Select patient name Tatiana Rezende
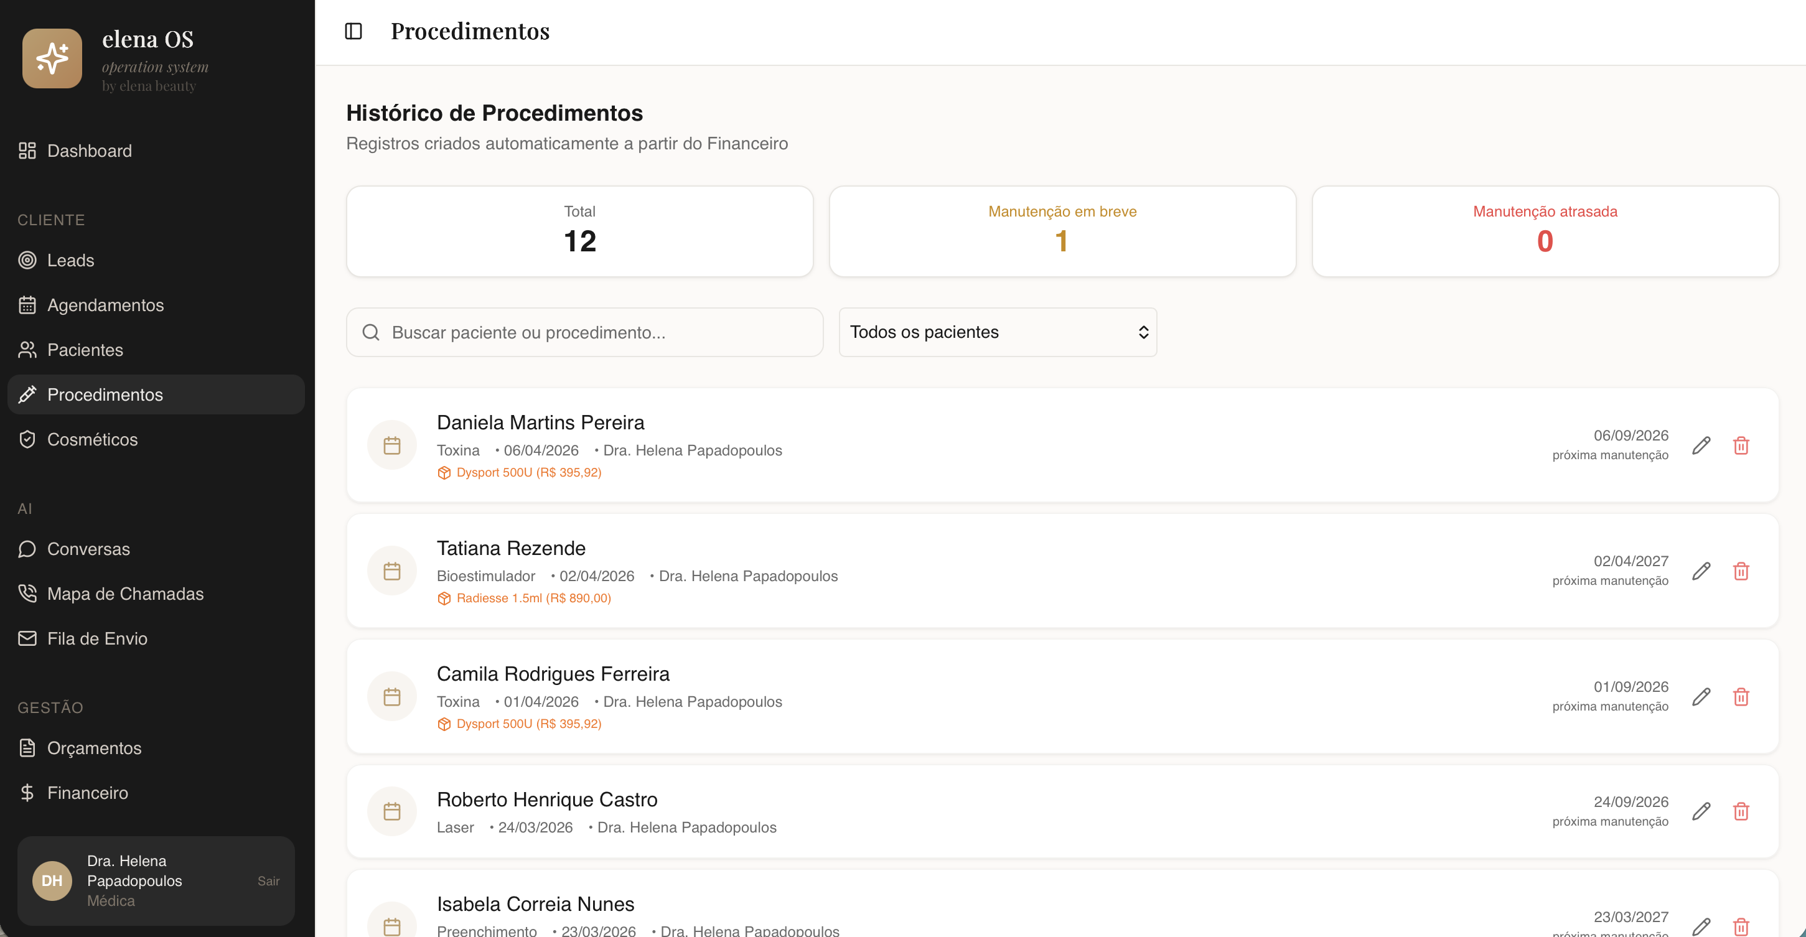The width and height of the screenshot is (1806, 937). [511, 548]
